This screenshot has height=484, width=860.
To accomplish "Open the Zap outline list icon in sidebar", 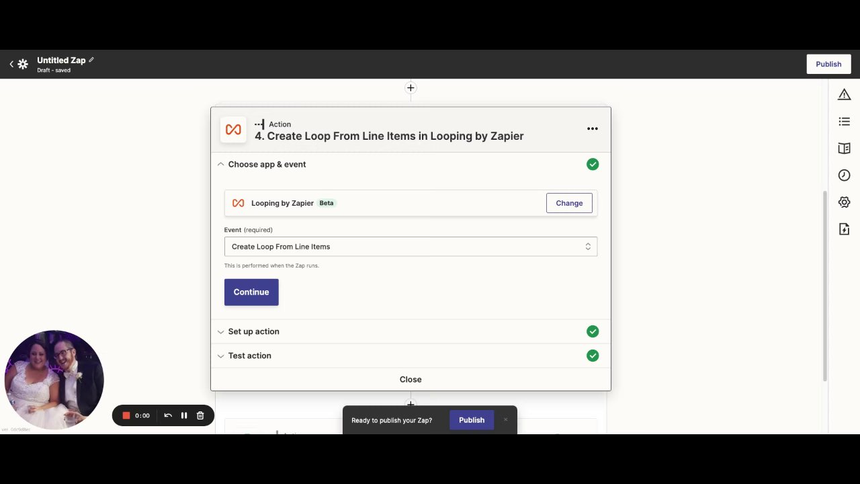I will [x=844, y=122].
